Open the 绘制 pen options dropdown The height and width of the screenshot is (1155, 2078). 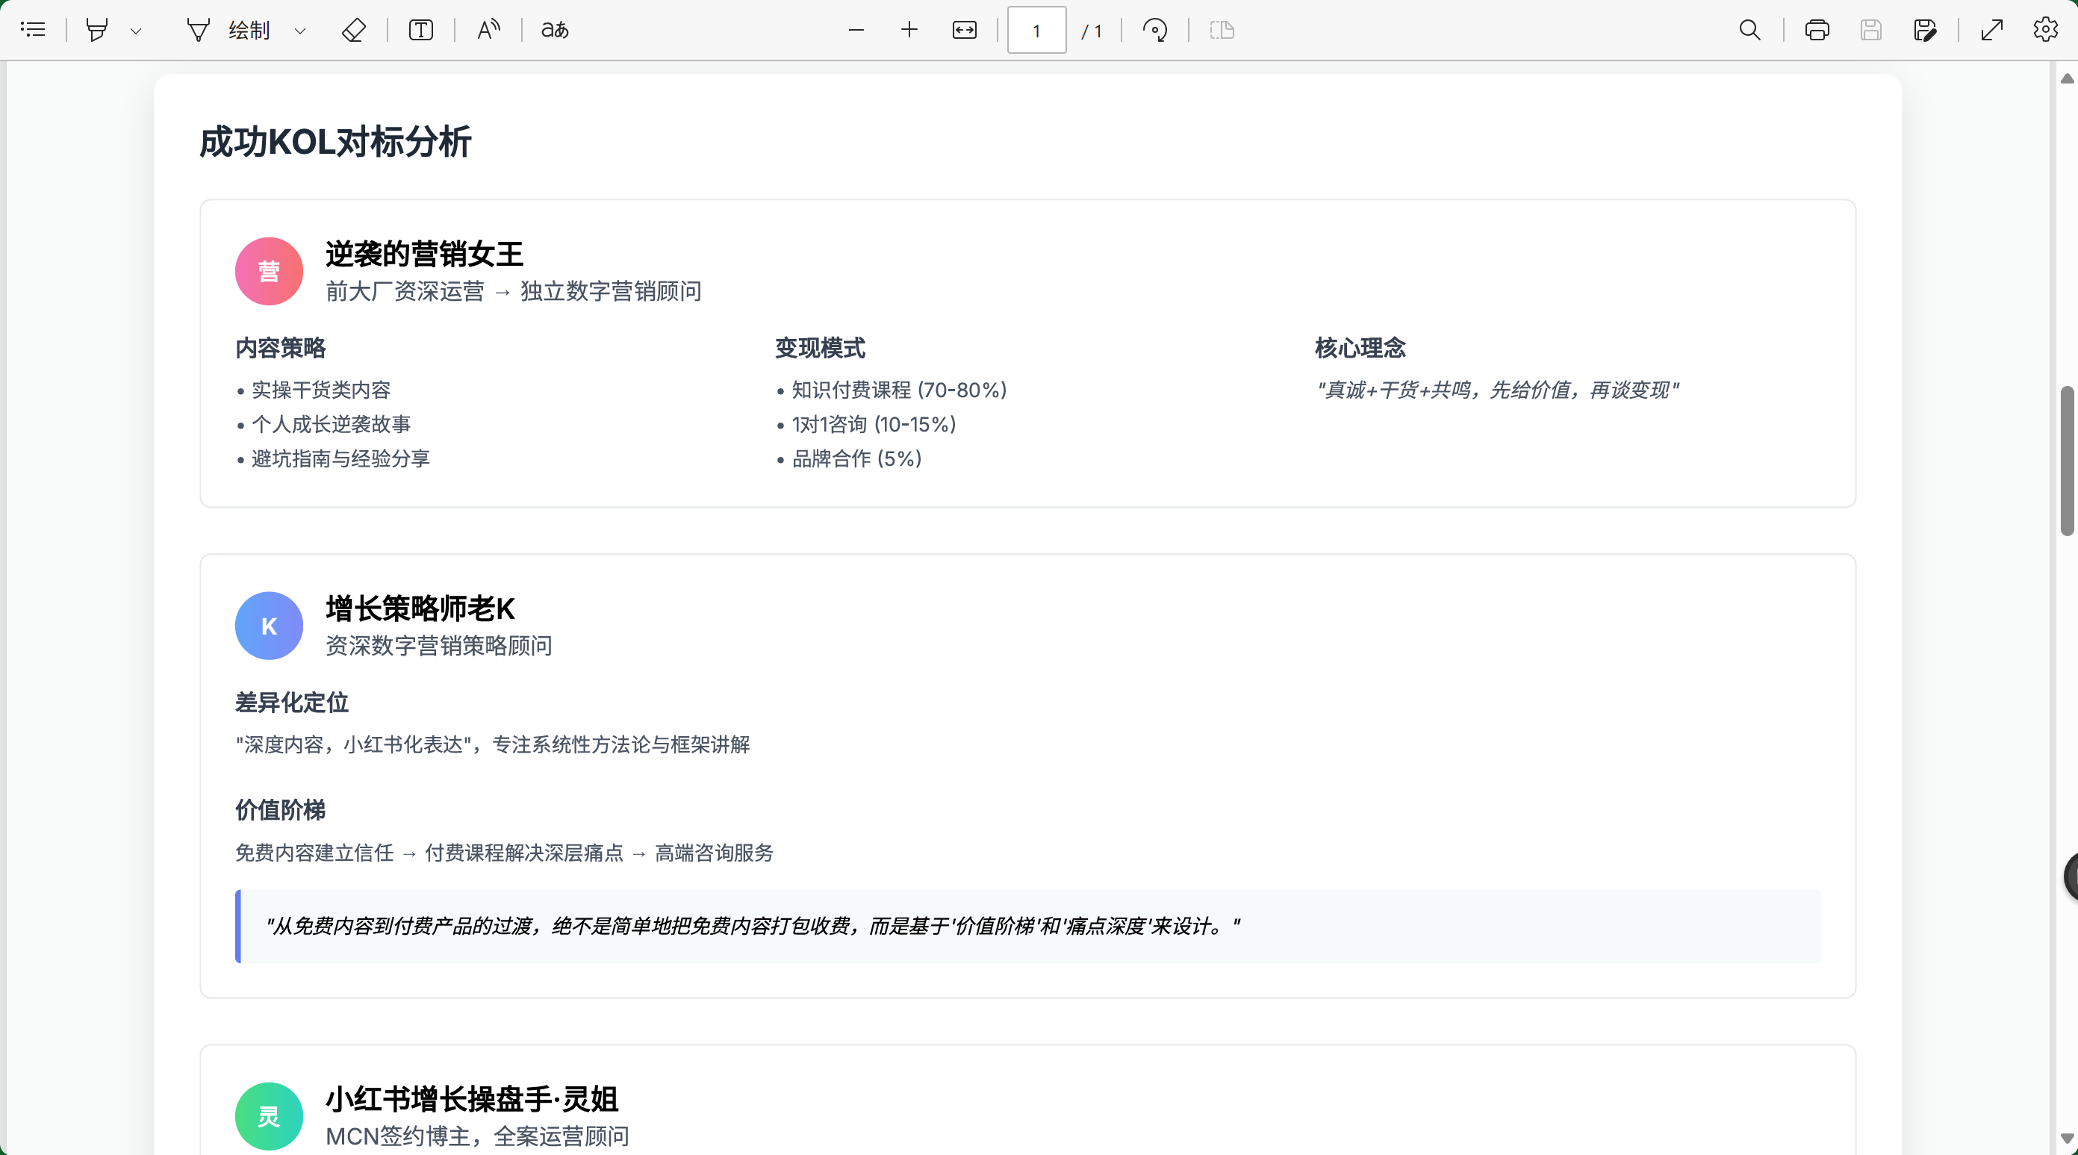click(300, 31)
